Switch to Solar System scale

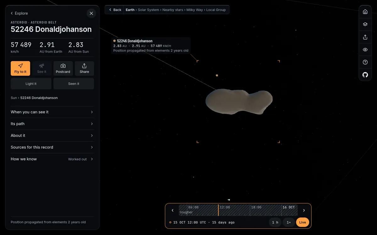(x=148, y=10)
